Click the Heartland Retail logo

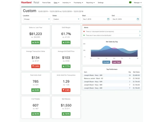pyautogui.click(x=30, y=3)
